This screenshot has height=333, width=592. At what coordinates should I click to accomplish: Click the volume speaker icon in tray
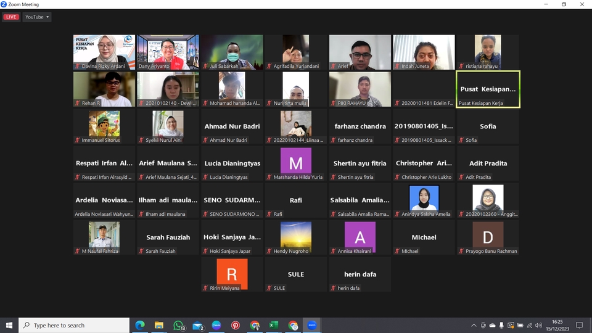[x=538, y=325]
